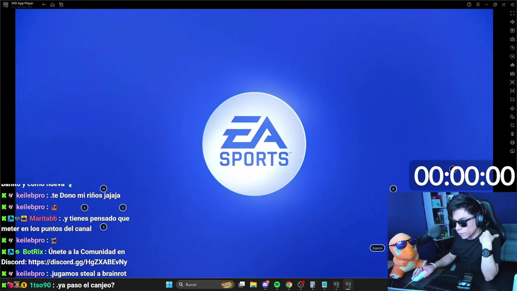
Task: Click keilebpro's 'jugamos steal a brainrot' message
Action: click(x=88, y=274)
